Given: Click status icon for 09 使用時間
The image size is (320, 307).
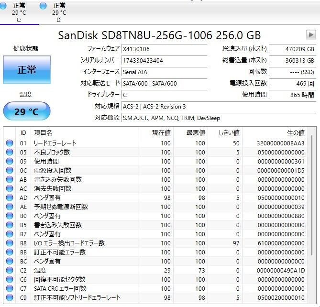Looking at the screenshot, I should point(10,161).
